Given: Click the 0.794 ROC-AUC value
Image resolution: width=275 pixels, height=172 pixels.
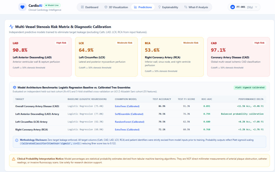Looking at the screenshot, I should coord(207,114).
